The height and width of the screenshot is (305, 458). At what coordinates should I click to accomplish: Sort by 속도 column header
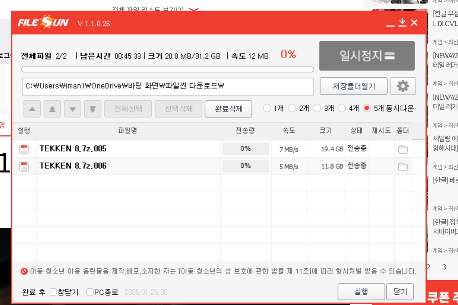(289, 131)
